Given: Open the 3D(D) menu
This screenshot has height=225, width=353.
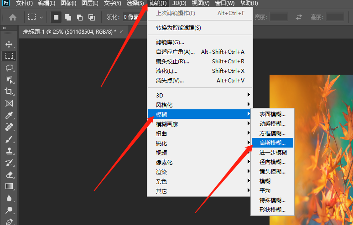Looking at the screenshot, I should tap(179, 3).
